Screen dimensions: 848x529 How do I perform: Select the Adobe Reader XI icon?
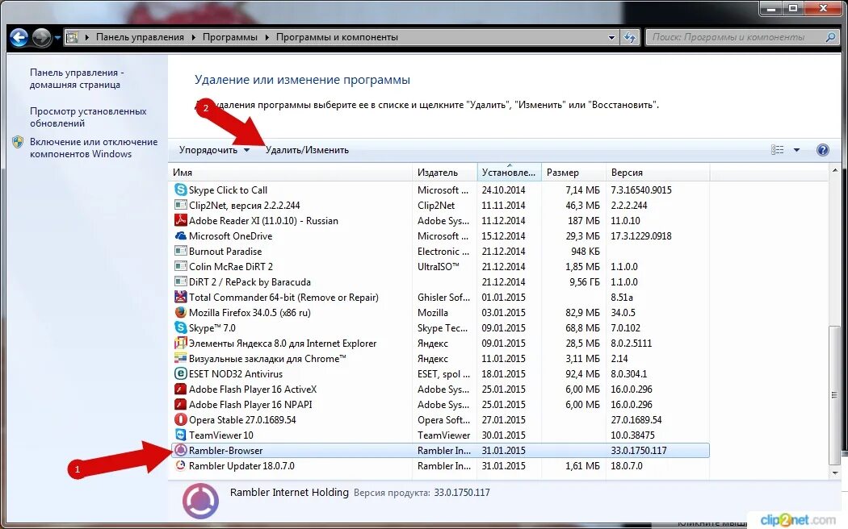[x=181, y=220]
